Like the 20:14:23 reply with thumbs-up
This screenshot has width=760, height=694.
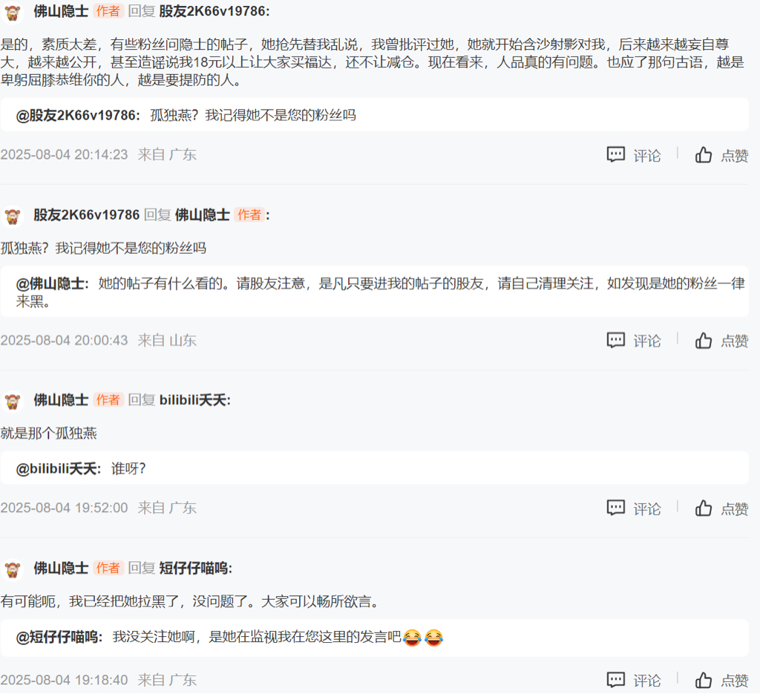(x=704, y=155)
